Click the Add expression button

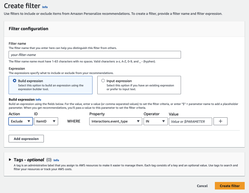tap(26, 138)
